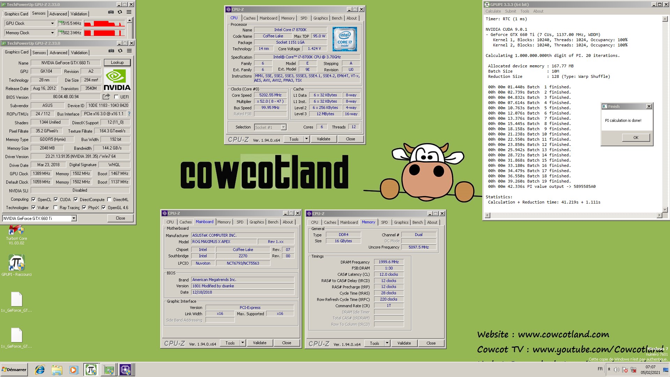The width and height of the screenshot is (670, 377).
Task: Click the FR language indicator
Action: pyautogui.click(x=600, y=369)
